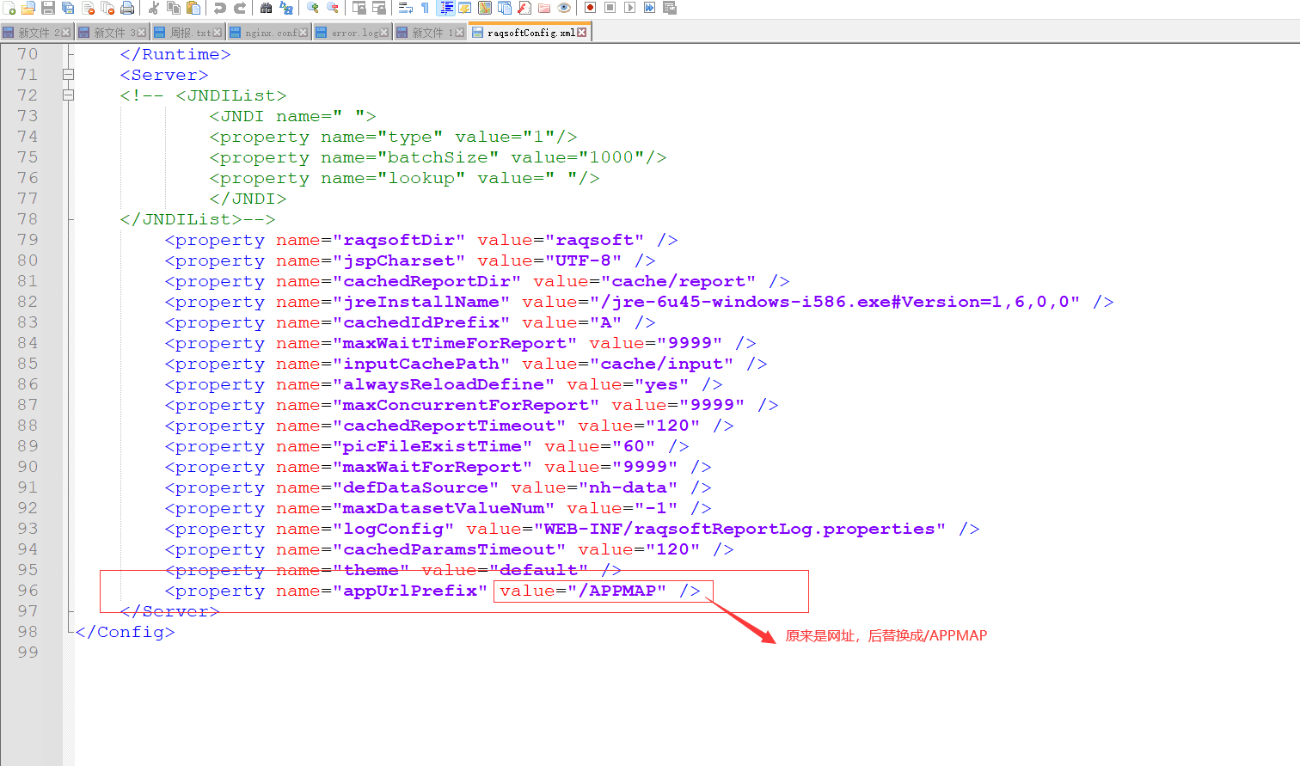Image resolution: width=1300 pixels, height=766 pixels.
Task: Click the "appUrlPrefix" property name
Action: 410,591
